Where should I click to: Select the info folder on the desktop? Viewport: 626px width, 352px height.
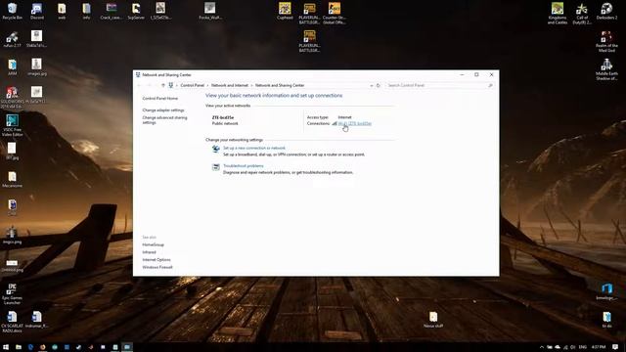coord(86,11)
